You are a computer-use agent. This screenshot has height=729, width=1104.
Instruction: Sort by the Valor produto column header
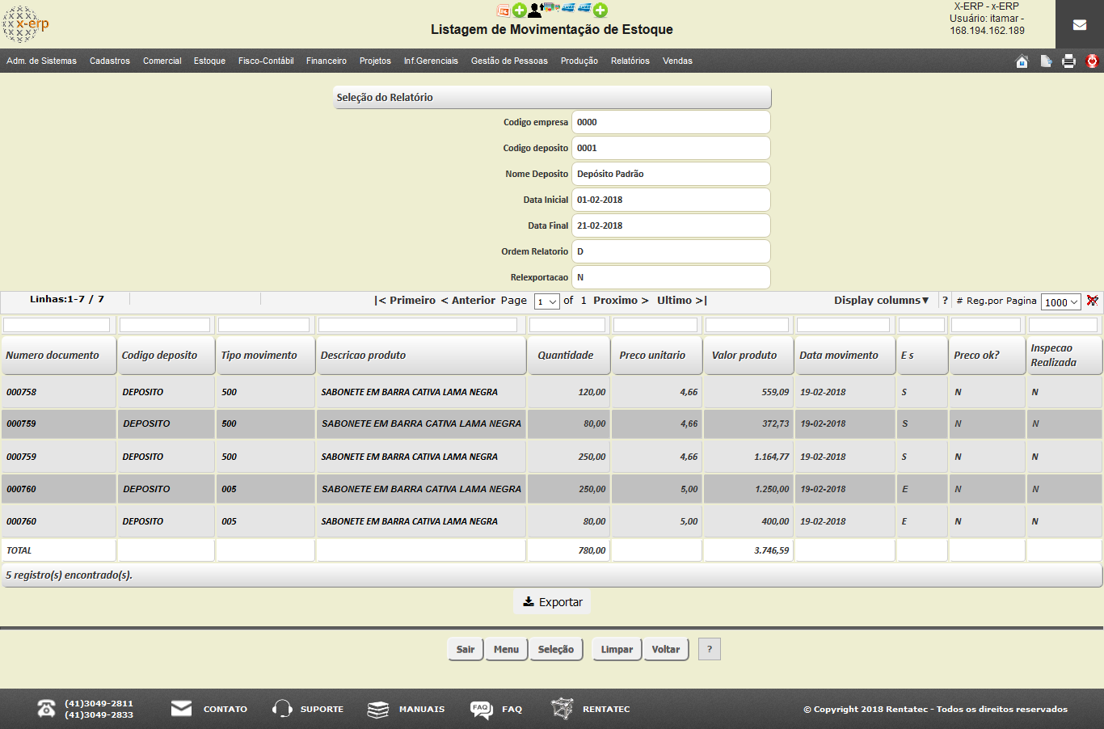coord(748,355)
